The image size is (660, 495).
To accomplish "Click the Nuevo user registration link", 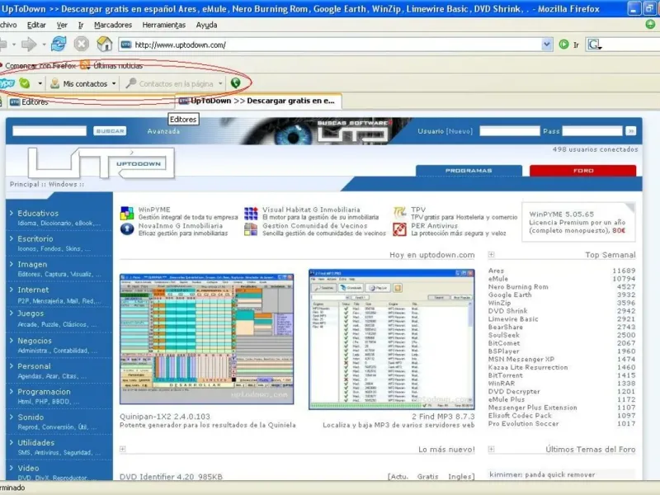I will 460,131.
